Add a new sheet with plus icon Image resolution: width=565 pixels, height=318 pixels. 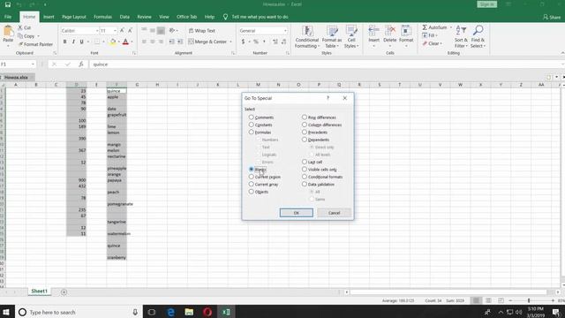coord(64,292)
